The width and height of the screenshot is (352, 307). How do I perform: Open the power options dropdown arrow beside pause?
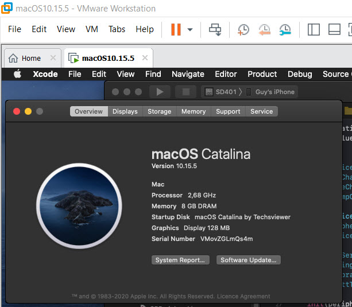(x=190, y=29)
